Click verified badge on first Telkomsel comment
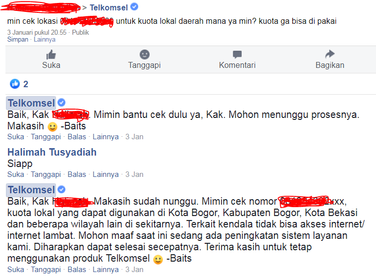This screenshot has height=277, width=376. tap(61, 103)
